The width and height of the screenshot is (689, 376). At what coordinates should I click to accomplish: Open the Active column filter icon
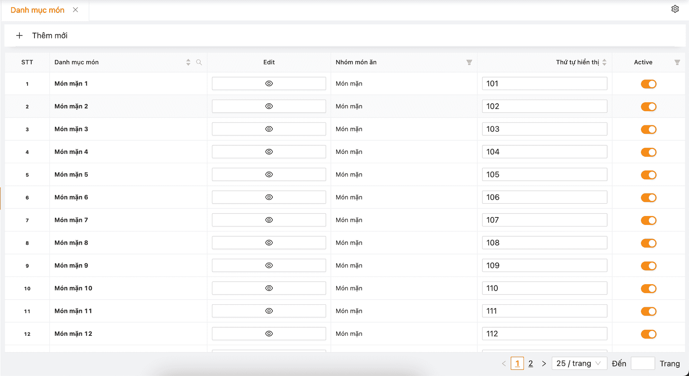click(677, 62)
